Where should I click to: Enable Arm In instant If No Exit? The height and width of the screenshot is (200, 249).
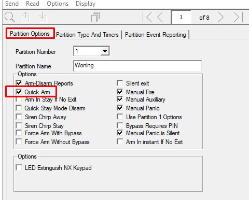coord(120,142)
